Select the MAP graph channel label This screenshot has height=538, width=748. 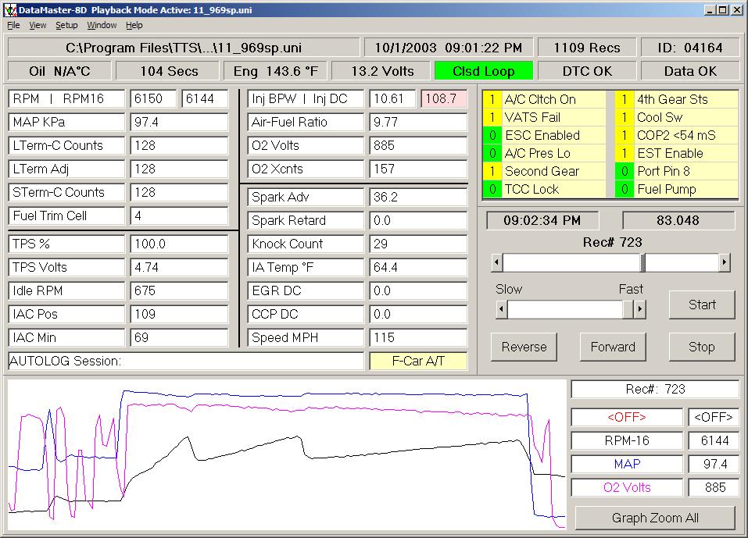[x=627, y=465]
